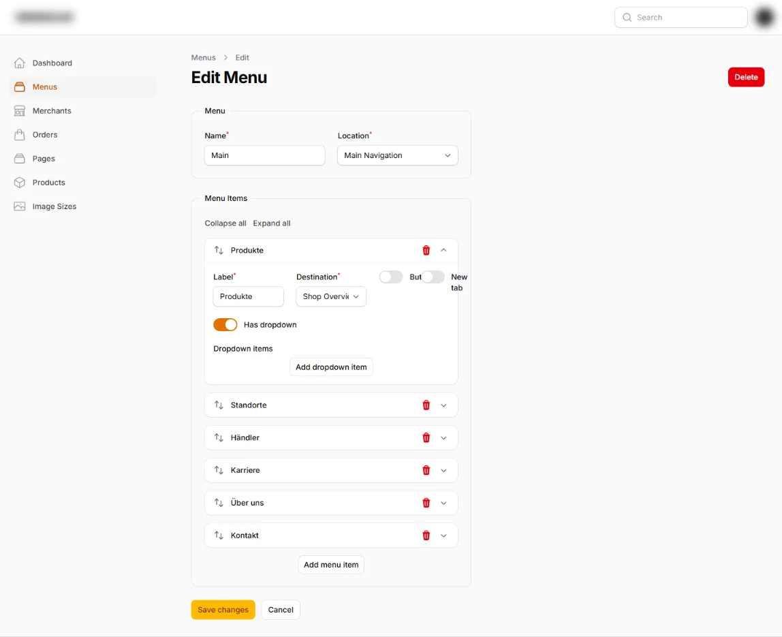This screenshot has height=637, width=782.
Task: Delete the Über uns item via trash icon
Action: (x=426, y=503)
